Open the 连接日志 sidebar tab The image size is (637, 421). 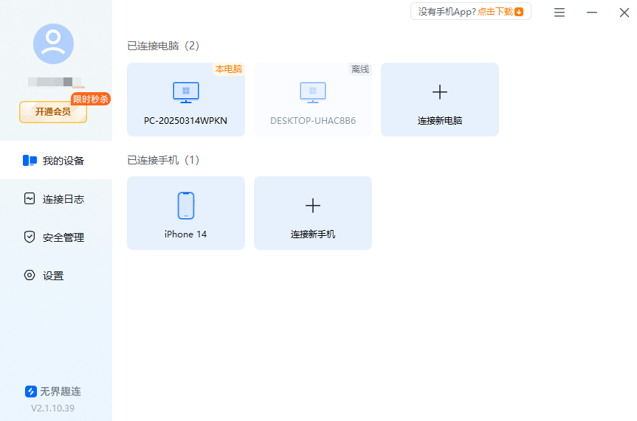coord(56,199)
